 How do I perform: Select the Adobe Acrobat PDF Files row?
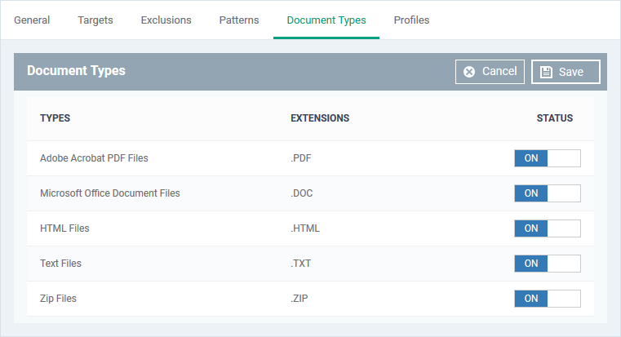[x=310, y=158]
